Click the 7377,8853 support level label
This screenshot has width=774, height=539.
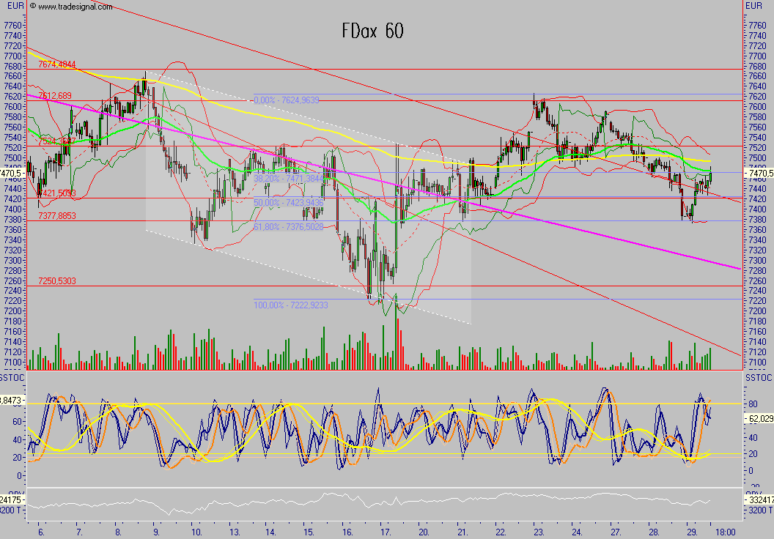click(56, 216)
